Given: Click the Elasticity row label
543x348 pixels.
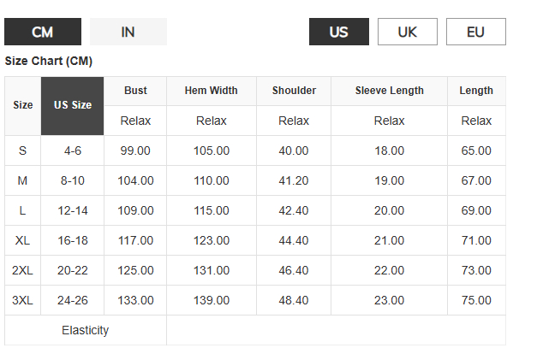Looking at the screenshot, I should (x=85, y=330).
